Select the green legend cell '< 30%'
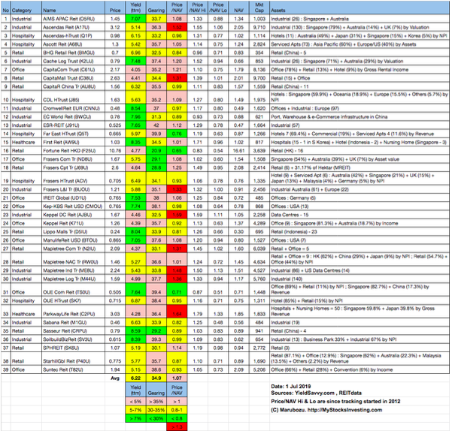 click(x=156, y=418)
